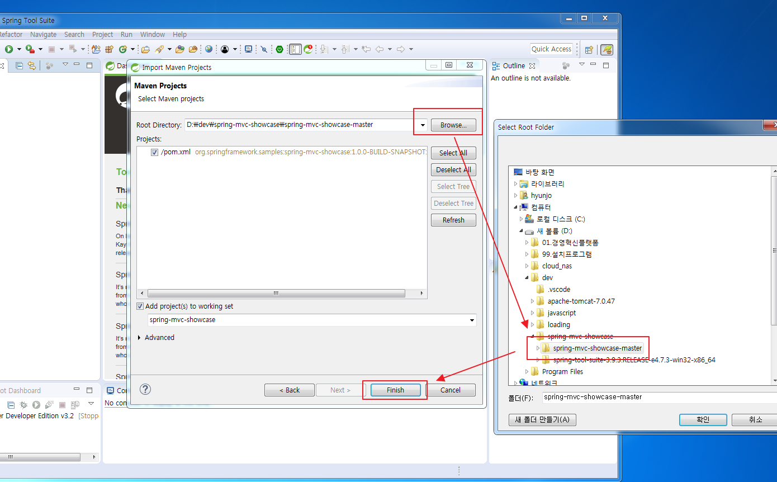Click the 폴더(F) folder name input field
The image size is (777, 482).
658,398
